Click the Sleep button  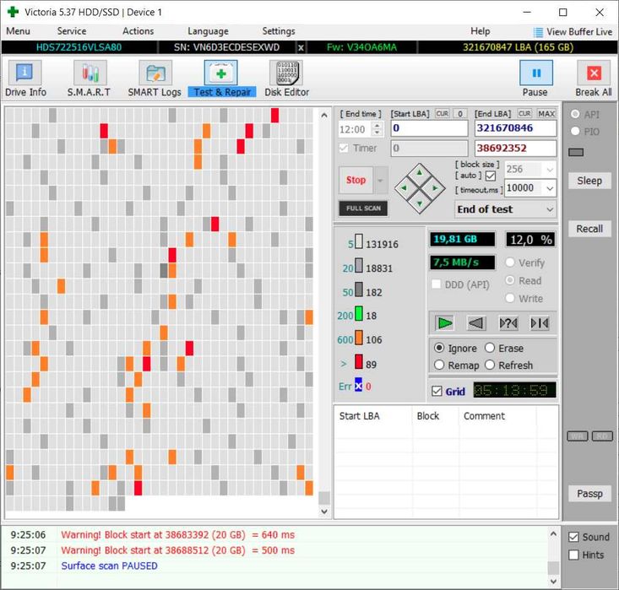589,181
